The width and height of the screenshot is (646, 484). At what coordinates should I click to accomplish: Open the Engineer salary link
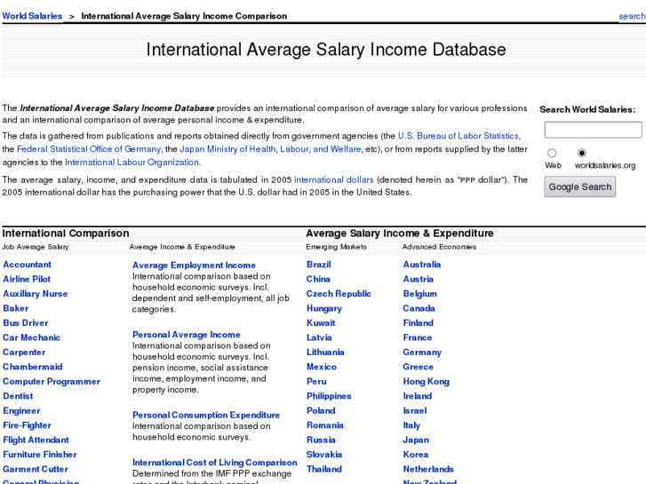[21, 411]
